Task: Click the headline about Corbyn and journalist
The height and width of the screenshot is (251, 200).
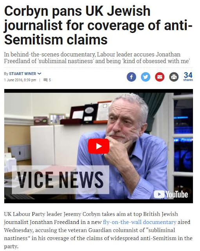Action: pos(98,25)
